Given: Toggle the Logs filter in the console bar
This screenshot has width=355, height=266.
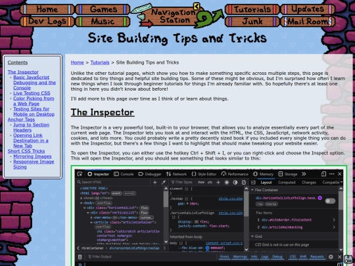Looking at the screenshot, I should [264, 257].
